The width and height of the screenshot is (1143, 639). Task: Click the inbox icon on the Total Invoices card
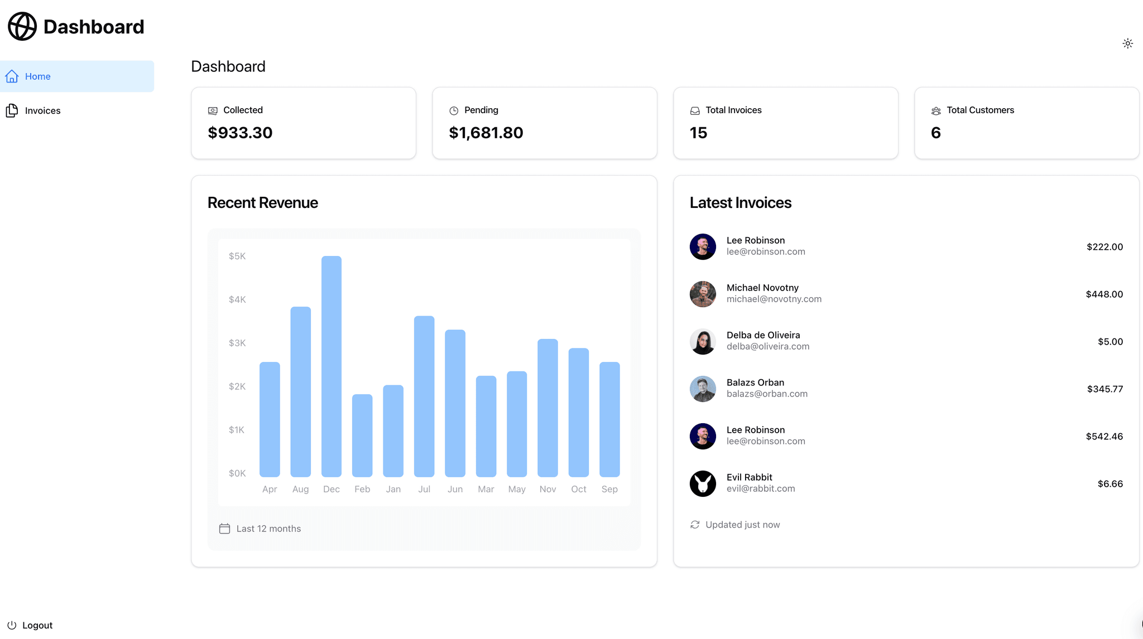tap(694, 110)
